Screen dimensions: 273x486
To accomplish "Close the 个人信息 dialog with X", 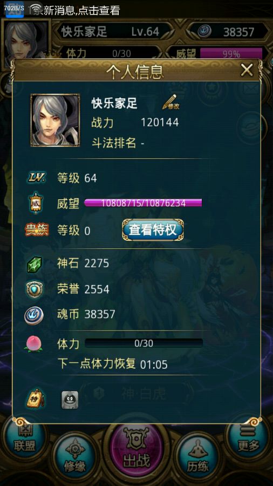I will [247, 70].
